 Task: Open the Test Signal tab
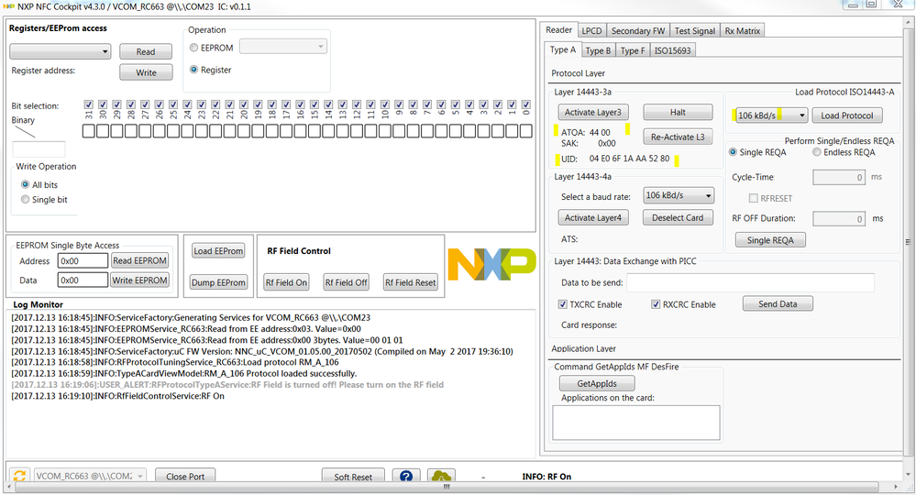(x=695, y=31)
